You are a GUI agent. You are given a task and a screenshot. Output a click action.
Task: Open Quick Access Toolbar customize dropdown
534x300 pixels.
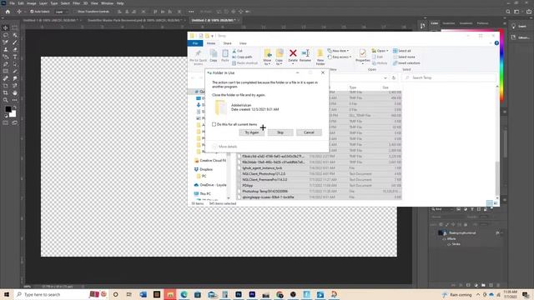[x=213, y=36]
